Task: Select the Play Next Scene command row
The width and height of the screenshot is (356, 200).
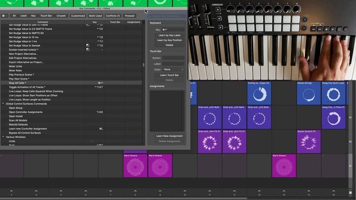Action: [71, 79]
